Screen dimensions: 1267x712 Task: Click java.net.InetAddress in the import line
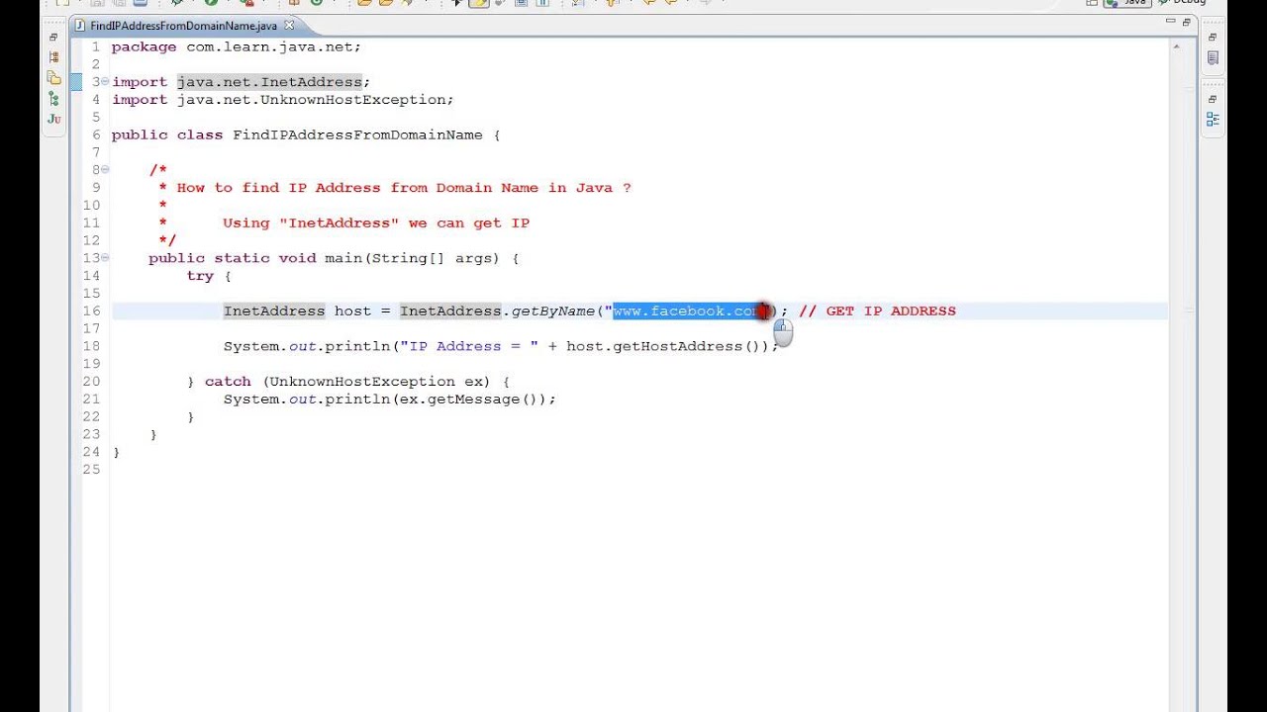coord(269,82)
